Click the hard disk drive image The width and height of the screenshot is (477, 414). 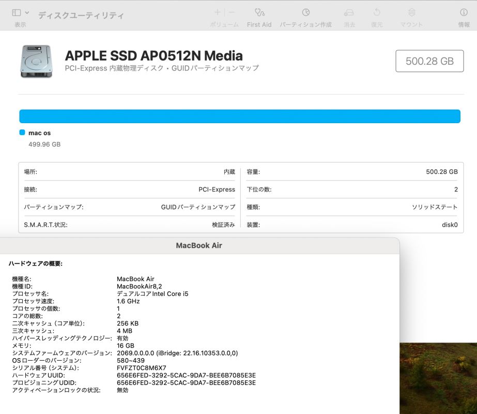tap(36, 61)
